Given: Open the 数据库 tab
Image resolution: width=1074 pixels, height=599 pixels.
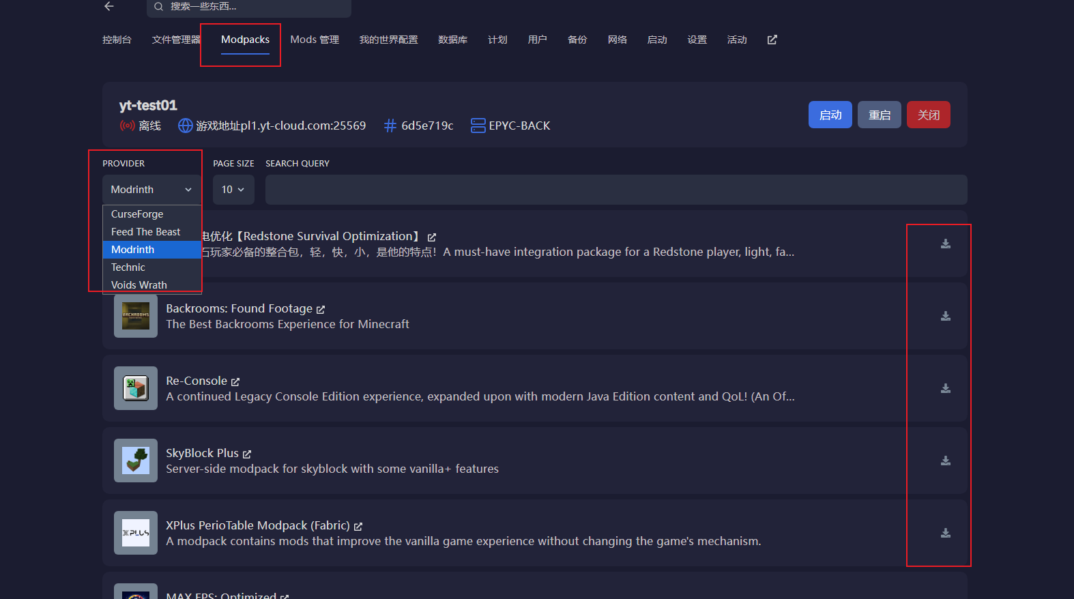Looking at the screenshot, I should click(x=452, y=40).
